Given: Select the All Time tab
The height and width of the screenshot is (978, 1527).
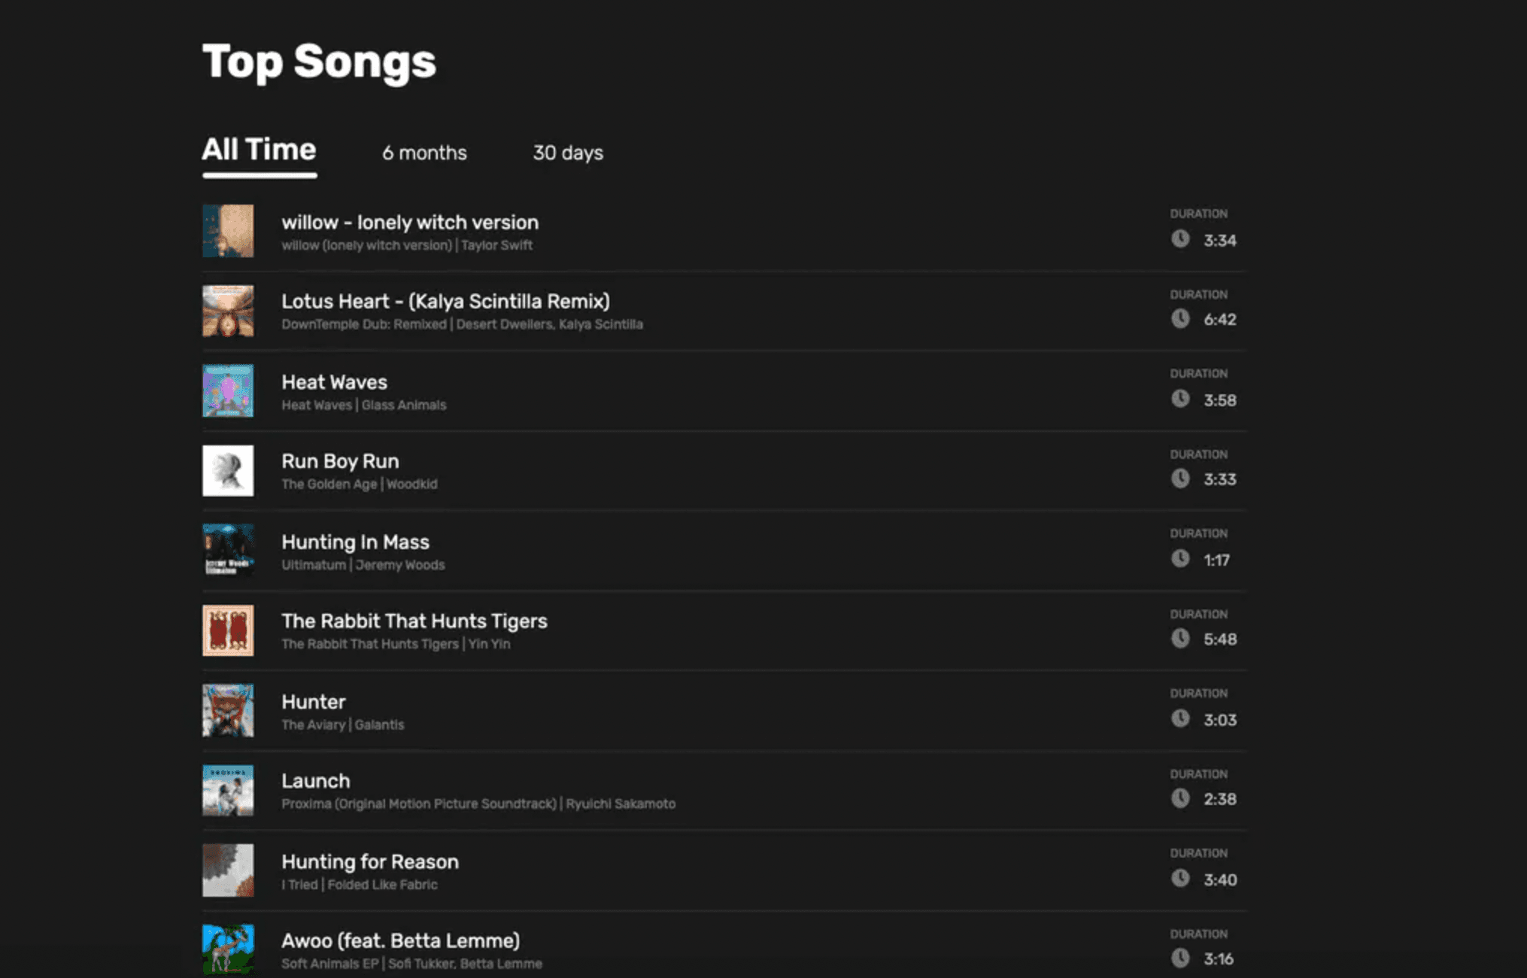Looking at the screenshot, I should click(259, 150).
